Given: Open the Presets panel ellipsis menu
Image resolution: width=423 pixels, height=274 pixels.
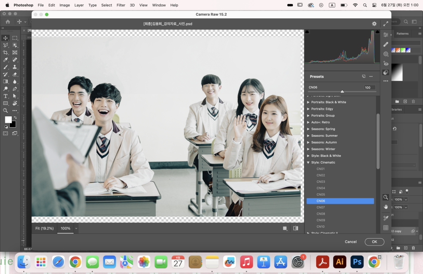Looking at the screenshot, I should point(371,76).
